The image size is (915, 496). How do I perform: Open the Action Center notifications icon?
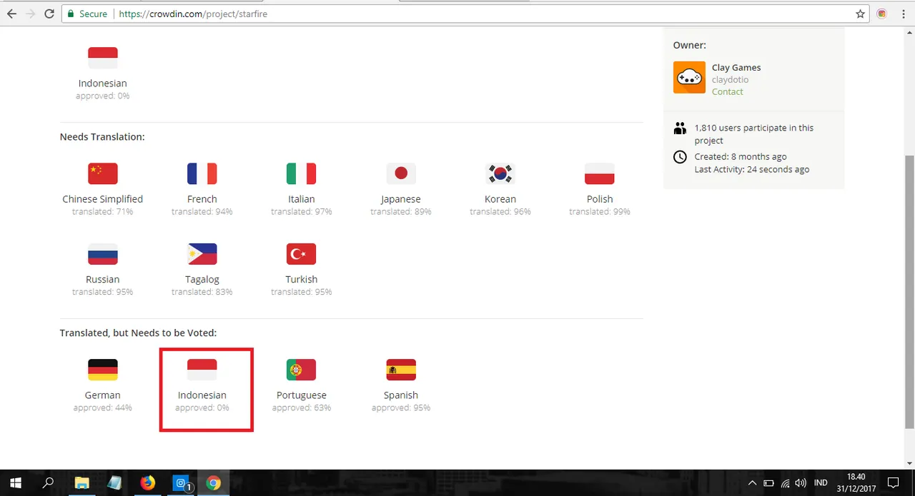pyautogui.click(x=893, y=483)
